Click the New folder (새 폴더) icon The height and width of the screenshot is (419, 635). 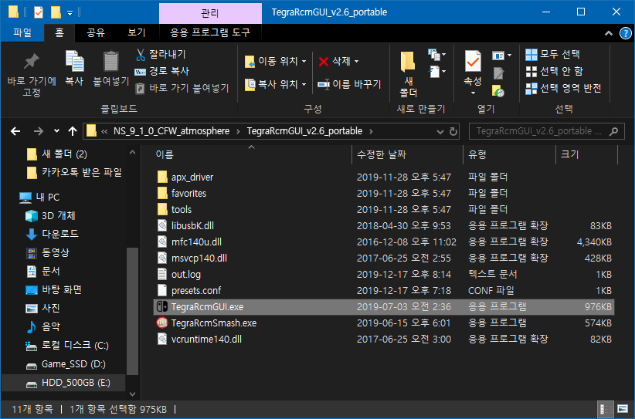coord(408,62)
